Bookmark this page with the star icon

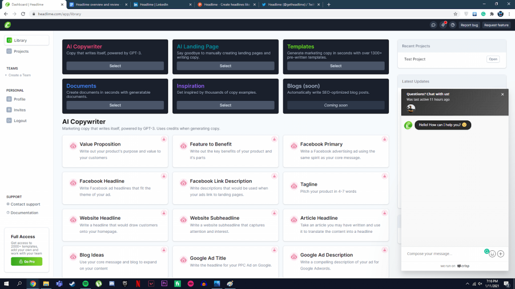click(x=455, y=14)
